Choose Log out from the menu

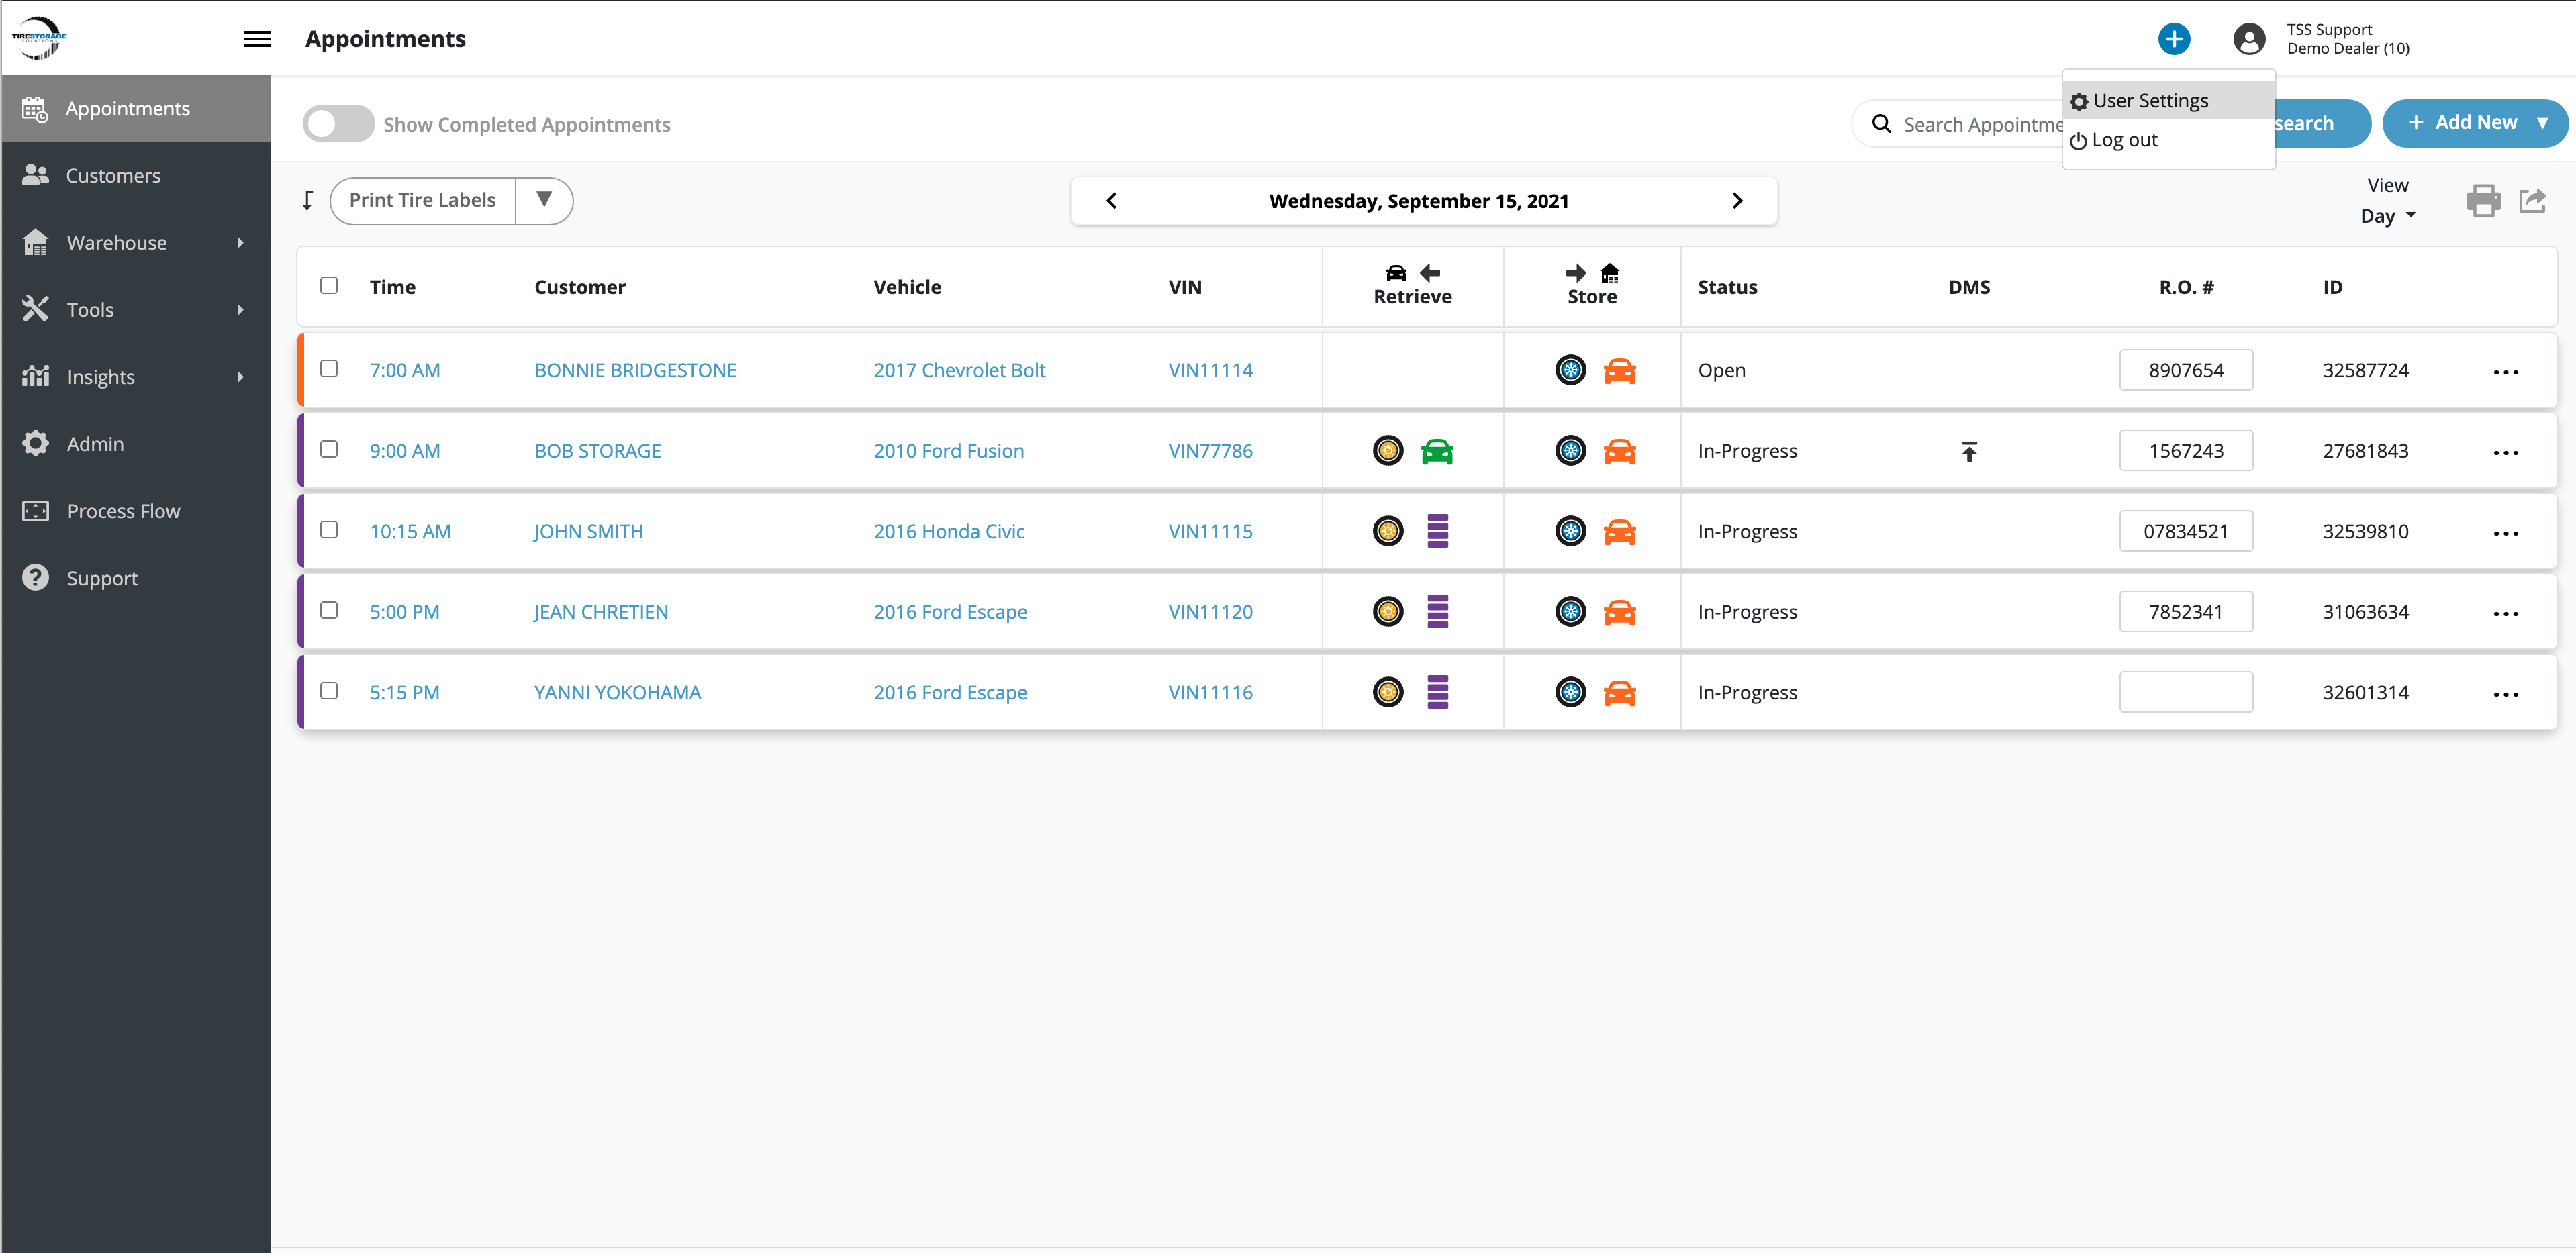[x=2124, y=140]
